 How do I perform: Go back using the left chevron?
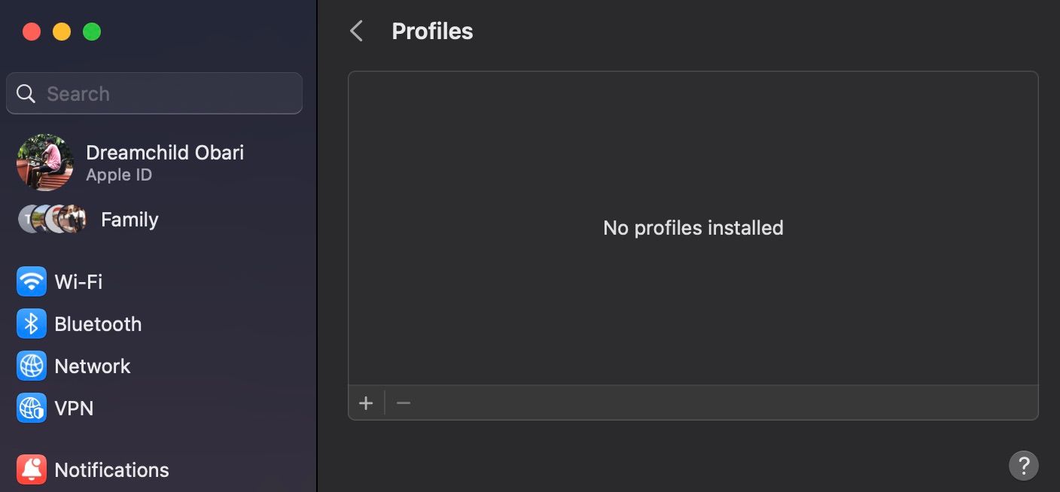(357, 32)
